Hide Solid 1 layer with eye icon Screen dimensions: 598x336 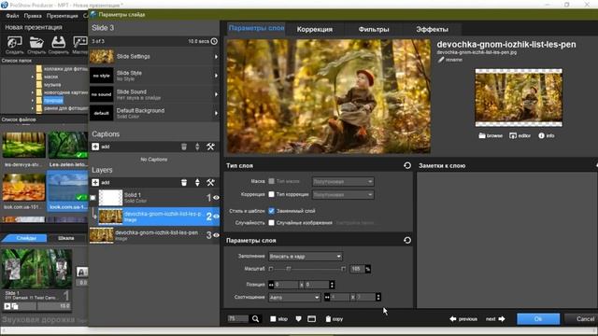[216, 197]
